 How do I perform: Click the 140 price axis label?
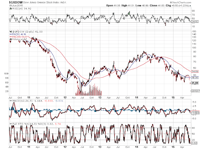pos(194,34)
